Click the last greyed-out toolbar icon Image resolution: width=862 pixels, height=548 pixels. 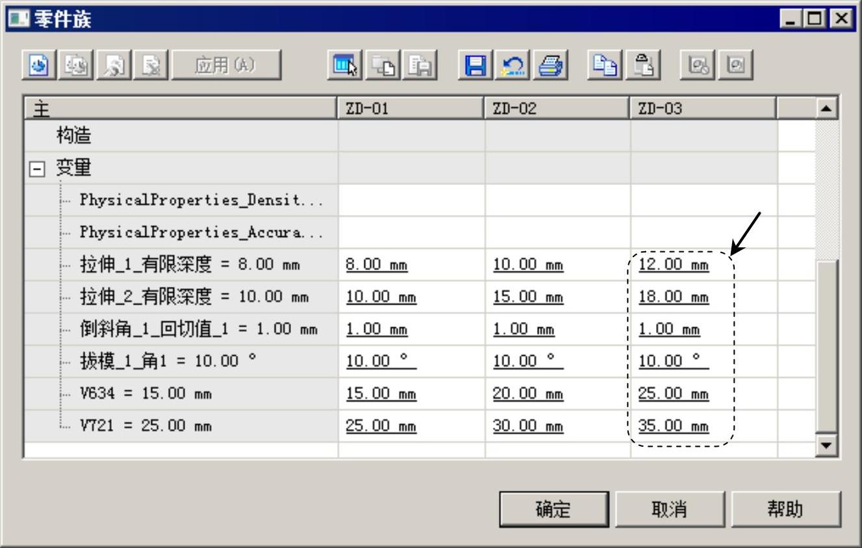[x=736, y=66]
